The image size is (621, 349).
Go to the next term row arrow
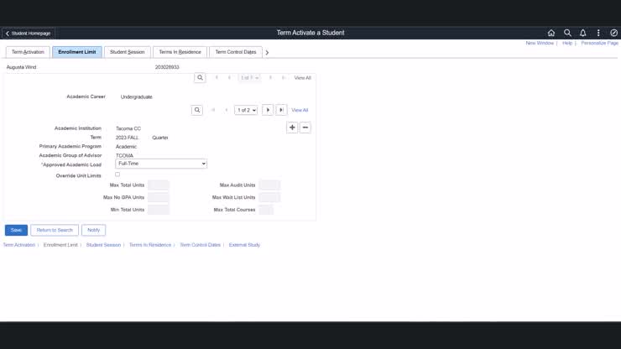click(x=268, y=110)
